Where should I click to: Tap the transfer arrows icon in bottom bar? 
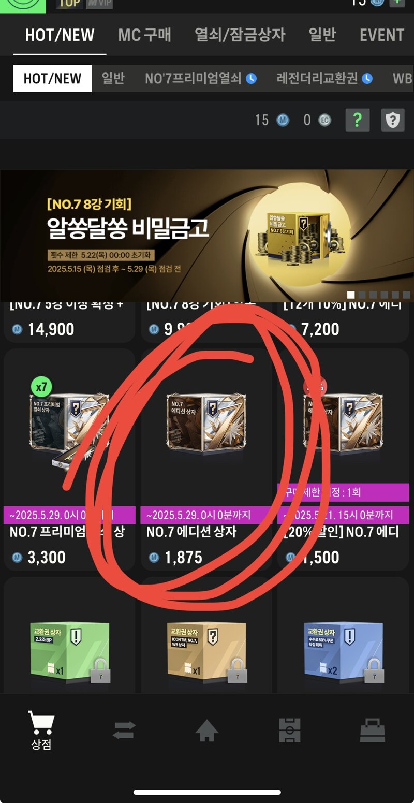tap(124, 730)
